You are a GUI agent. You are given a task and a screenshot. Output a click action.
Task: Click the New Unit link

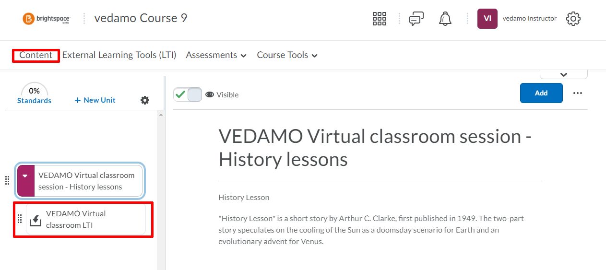[95, 100]
